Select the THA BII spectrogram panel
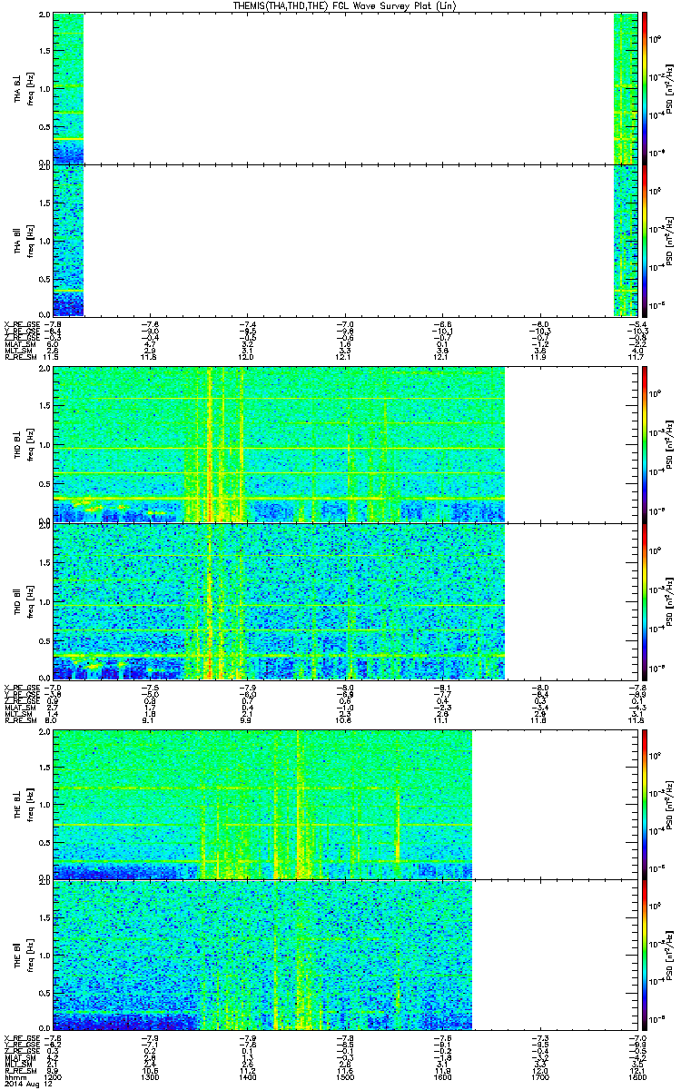This screenshot has width=681, height=1090. [346, 240]
